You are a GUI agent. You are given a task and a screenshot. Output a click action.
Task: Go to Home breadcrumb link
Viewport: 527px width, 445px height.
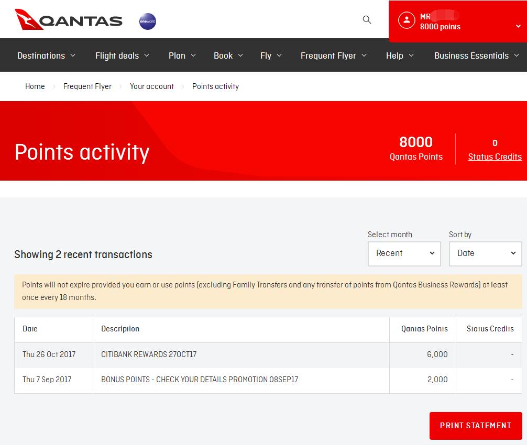tap(35, 86)
